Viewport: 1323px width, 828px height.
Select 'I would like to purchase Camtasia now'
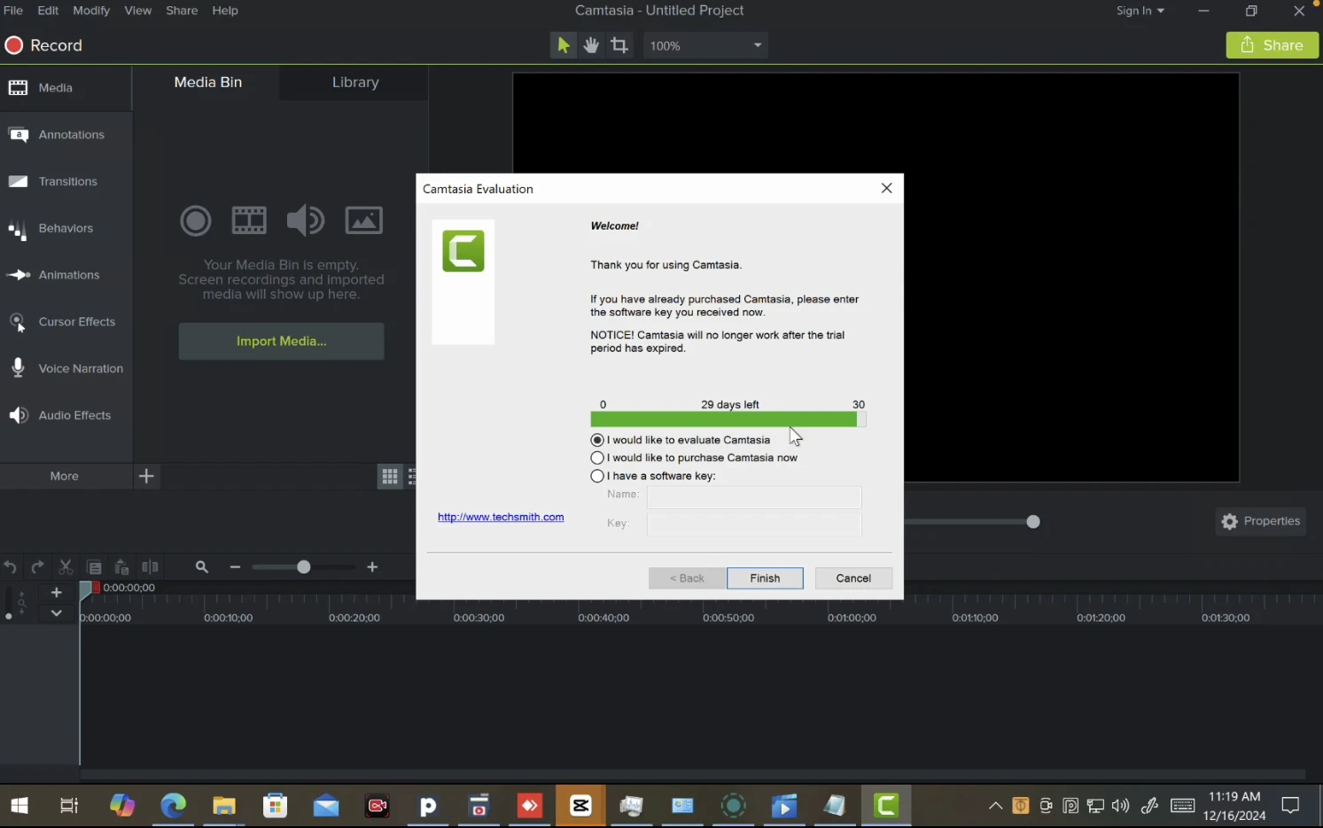click(x=597, y=457)
